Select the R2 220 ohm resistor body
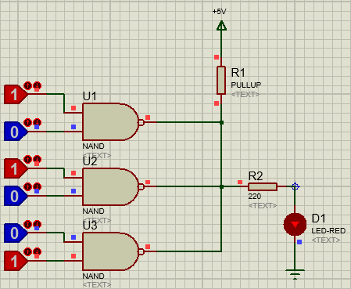This screenshot has height=289, width=351. point(263,186)
